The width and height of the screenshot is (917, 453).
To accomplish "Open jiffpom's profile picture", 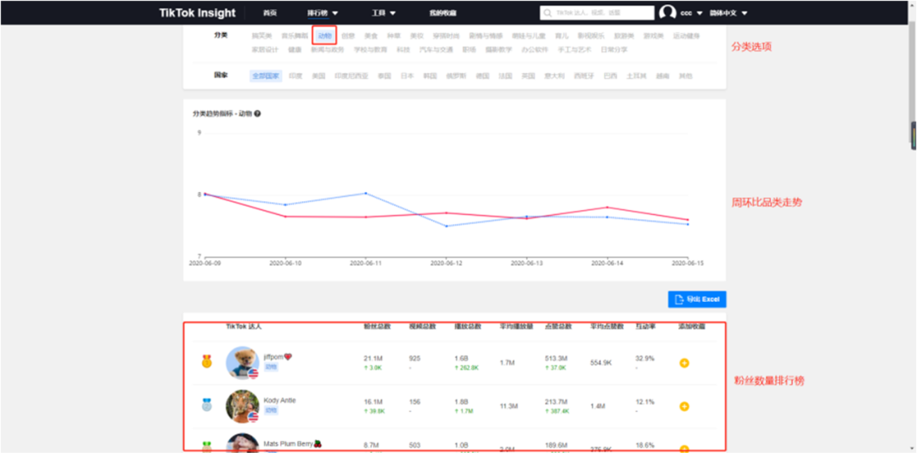I will (x=242, y=362).
